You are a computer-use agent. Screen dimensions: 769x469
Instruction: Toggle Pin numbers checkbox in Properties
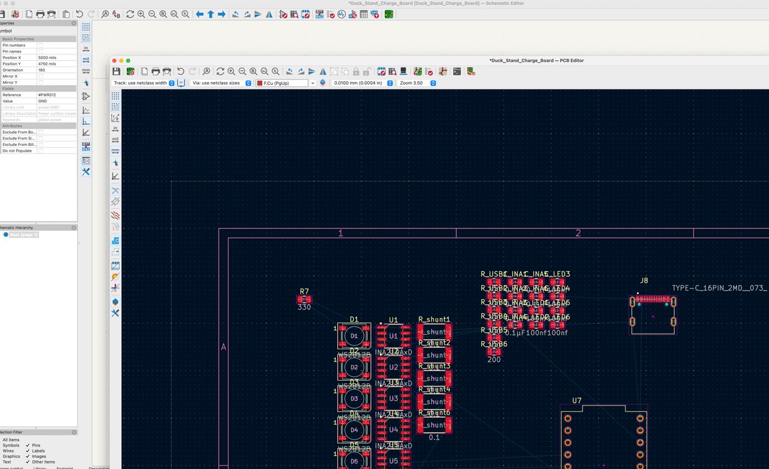pyautogui.click(x=40, y=45)
